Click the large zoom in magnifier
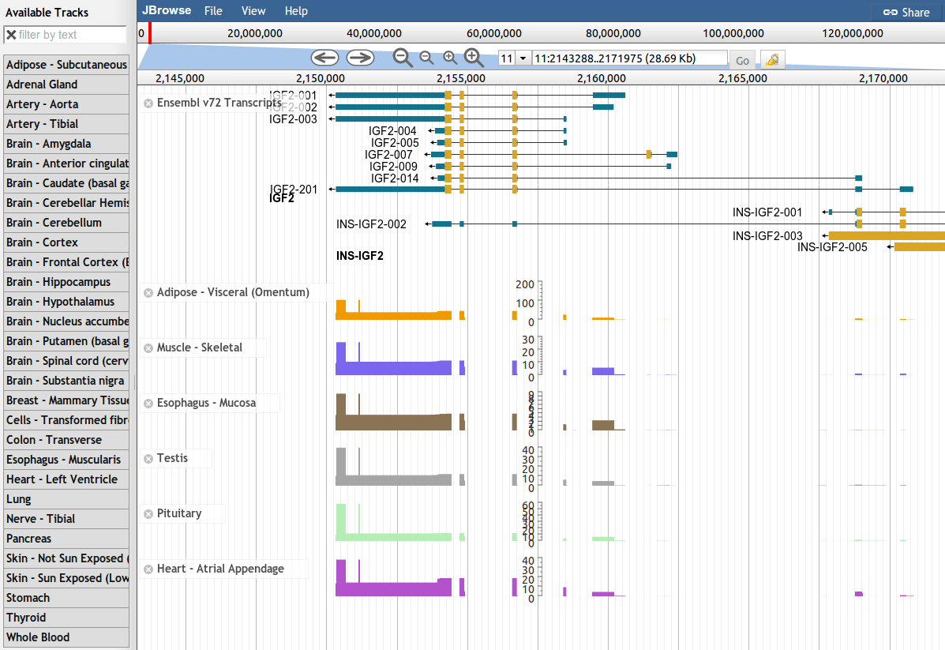The height and width of the screenshot is (650, 945). 474,58
